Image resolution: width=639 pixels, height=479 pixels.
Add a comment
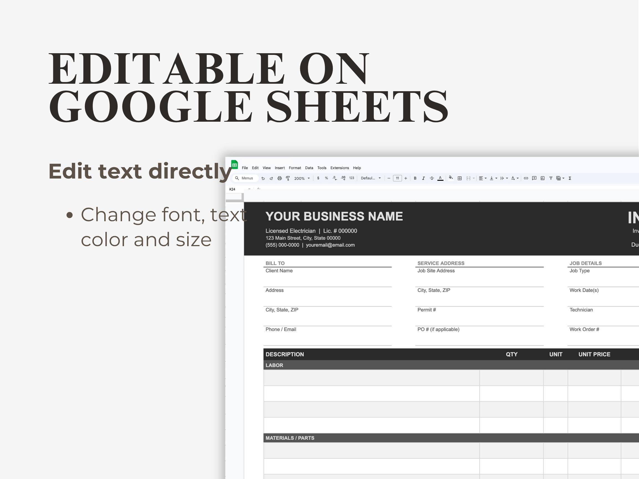[x=534, y=178]
